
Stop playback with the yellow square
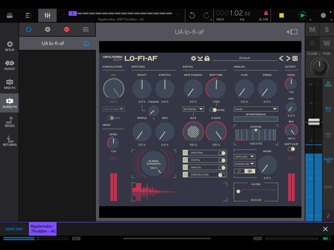[x=282, y=15]
